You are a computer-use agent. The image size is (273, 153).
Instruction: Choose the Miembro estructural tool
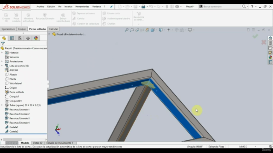(x=29, y=17)
